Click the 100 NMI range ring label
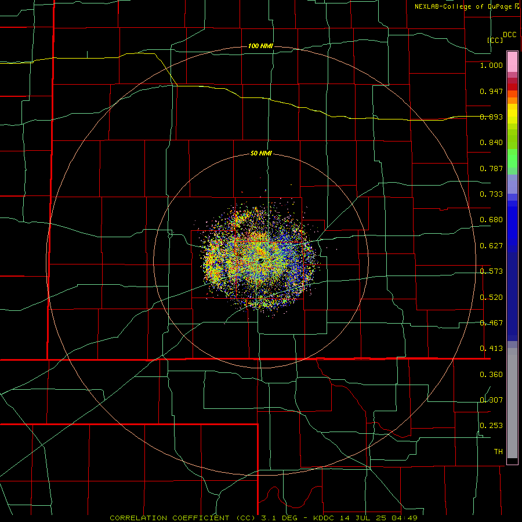 click(x=260, y=46)
